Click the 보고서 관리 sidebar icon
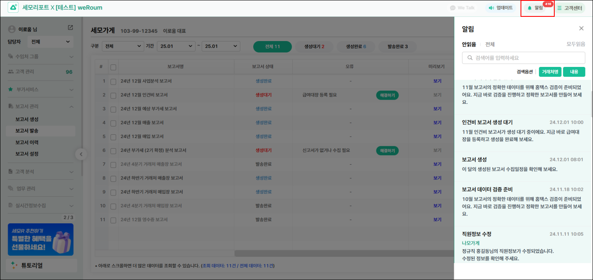This screenshot has height=280, width=593. click(x=11, y=106)
